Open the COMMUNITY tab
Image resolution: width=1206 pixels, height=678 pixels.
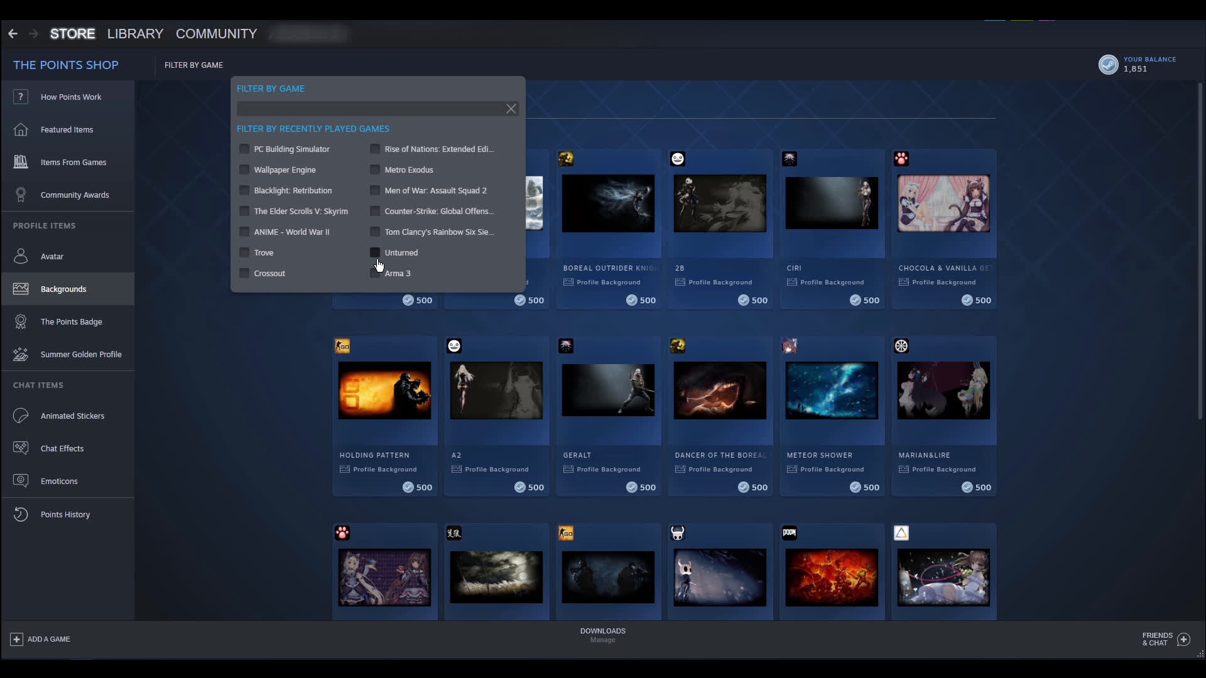point(216,33)
